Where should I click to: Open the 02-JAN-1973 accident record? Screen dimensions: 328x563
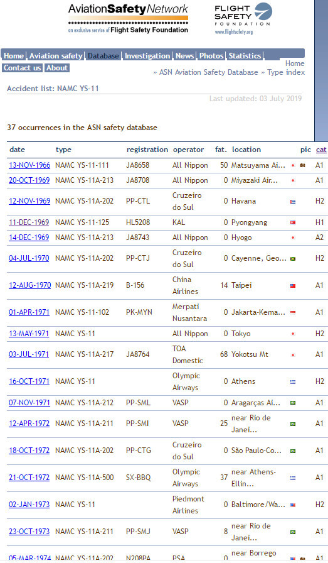(x=29, y=505)
